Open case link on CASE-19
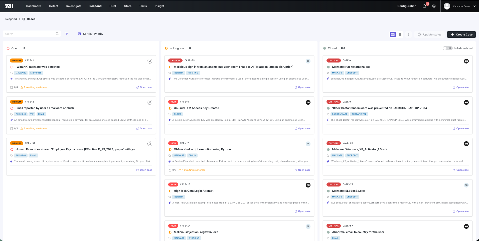Viewport: 479px width, 241px height. coord(302,87)
